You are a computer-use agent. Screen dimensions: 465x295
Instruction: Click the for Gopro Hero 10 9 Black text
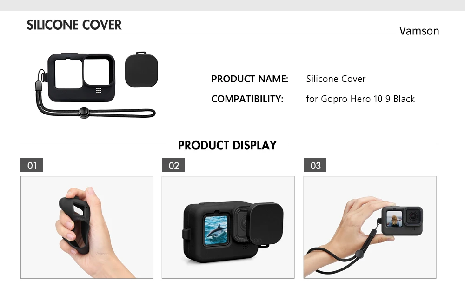(360, 99)
